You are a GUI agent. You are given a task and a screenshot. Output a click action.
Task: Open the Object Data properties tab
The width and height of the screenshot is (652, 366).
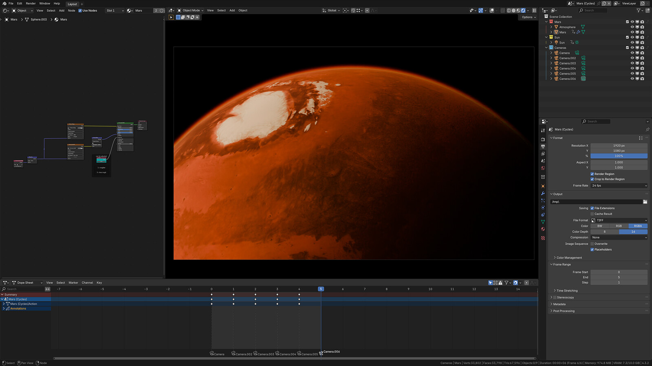pos(543,222)
